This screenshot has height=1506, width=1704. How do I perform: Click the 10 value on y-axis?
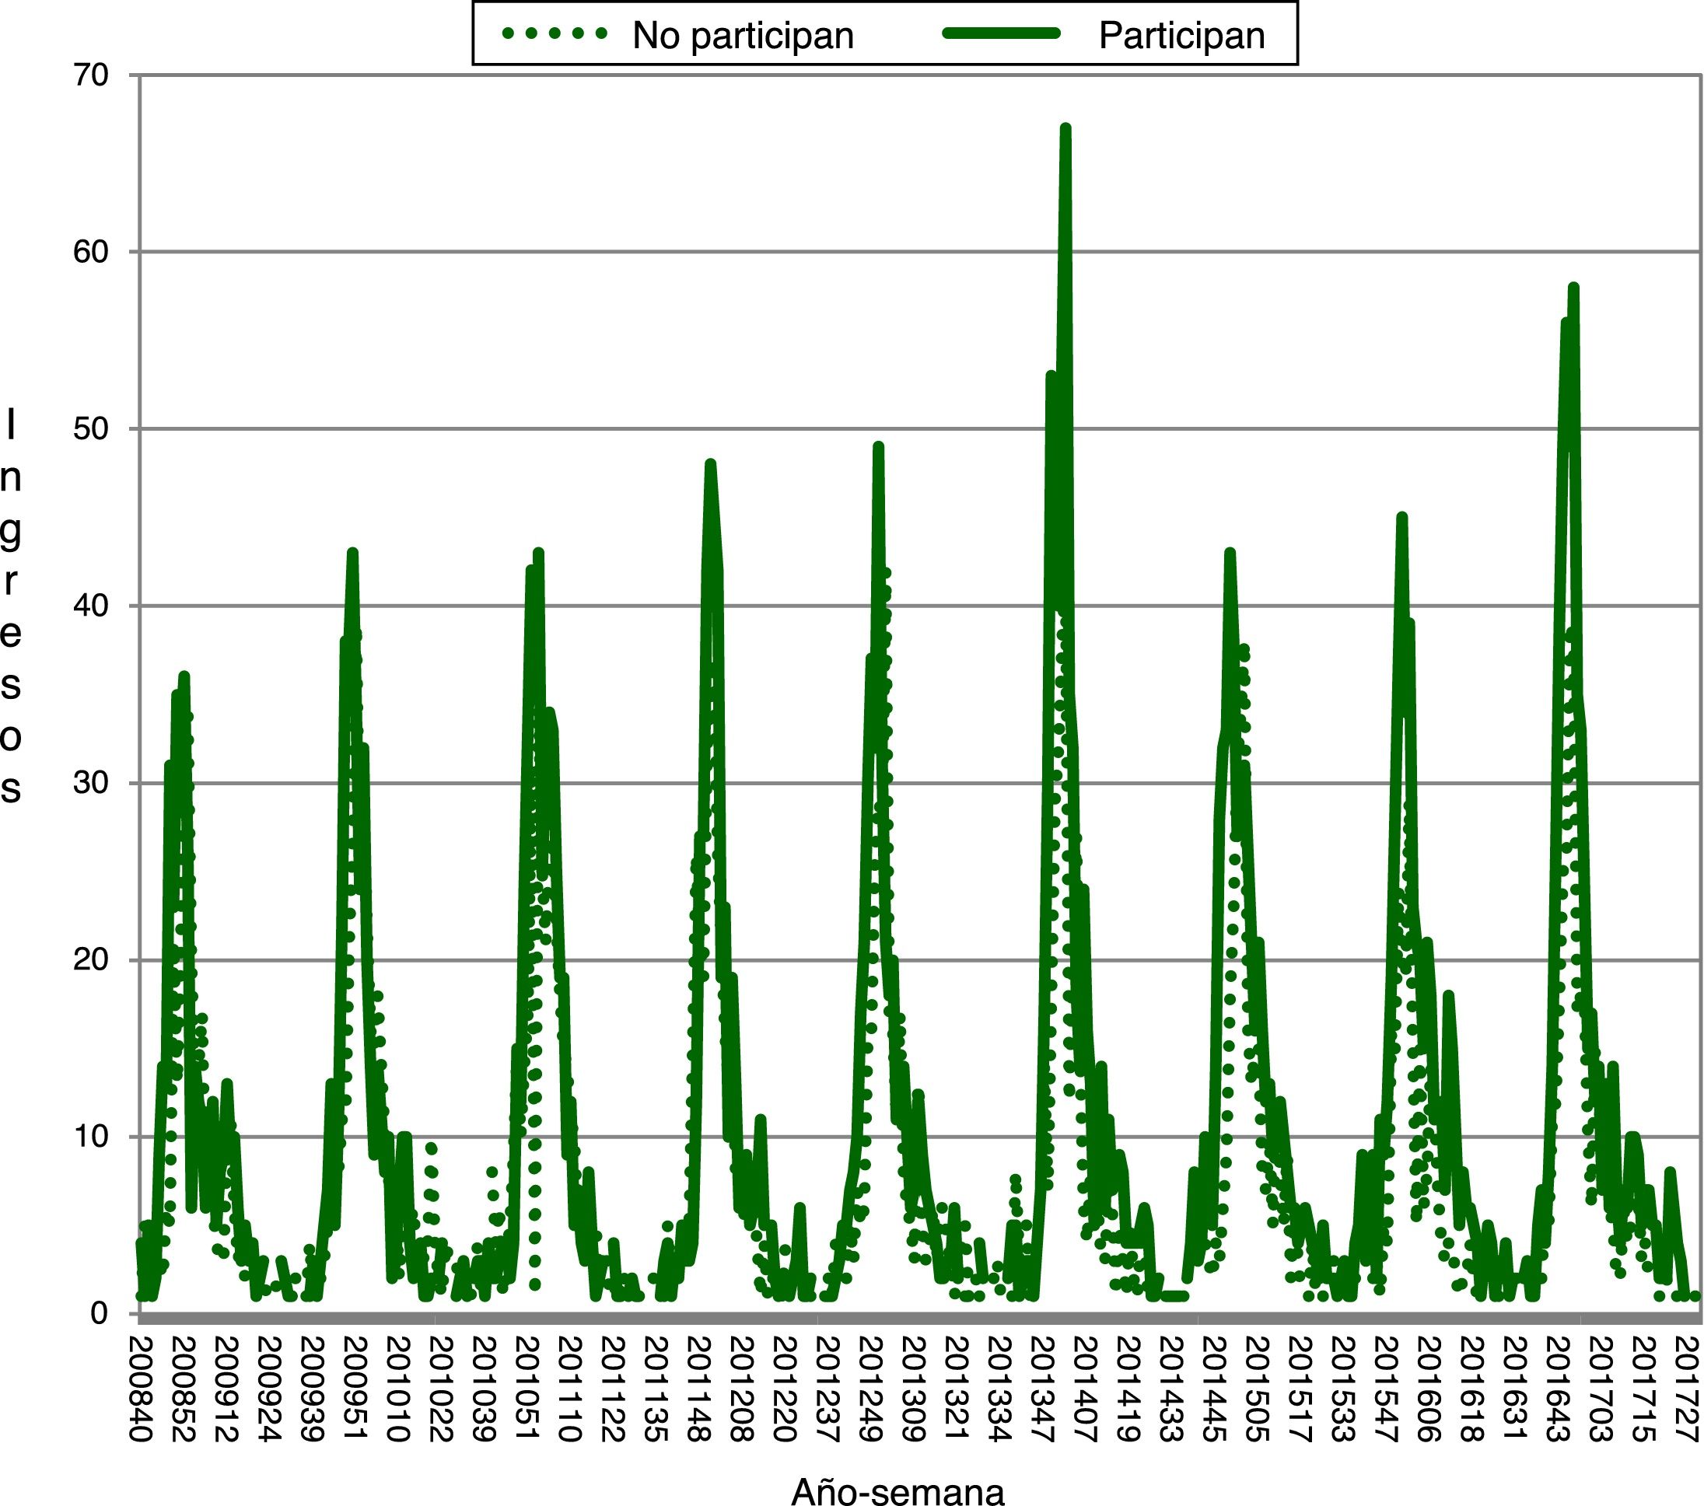pyautogui.click(x=91, y=1137)
